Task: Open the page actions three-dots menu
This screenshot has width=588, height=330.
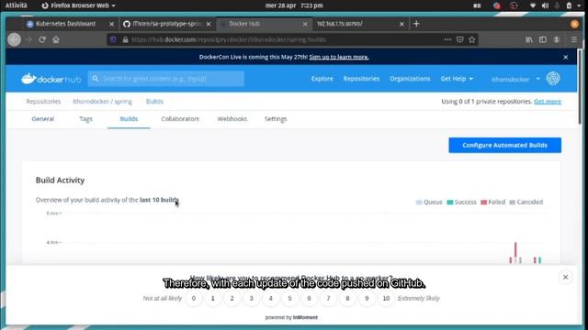Action: click(x=447, y=39)
